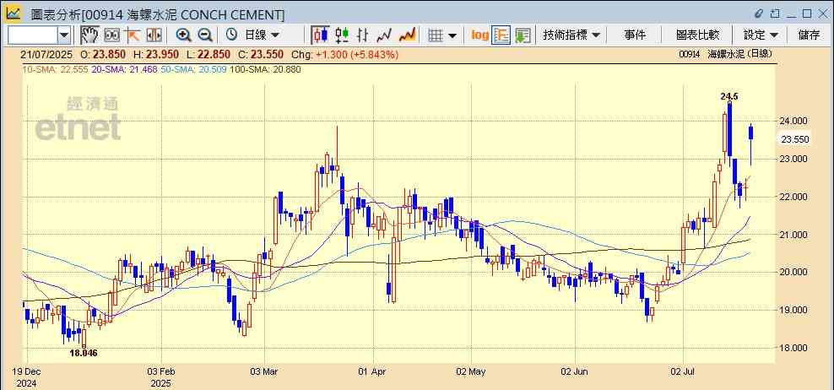Expand the stock code combo box arrow
Screen dimensions: 834x390
pyautogui.click(x=64, y=35)
